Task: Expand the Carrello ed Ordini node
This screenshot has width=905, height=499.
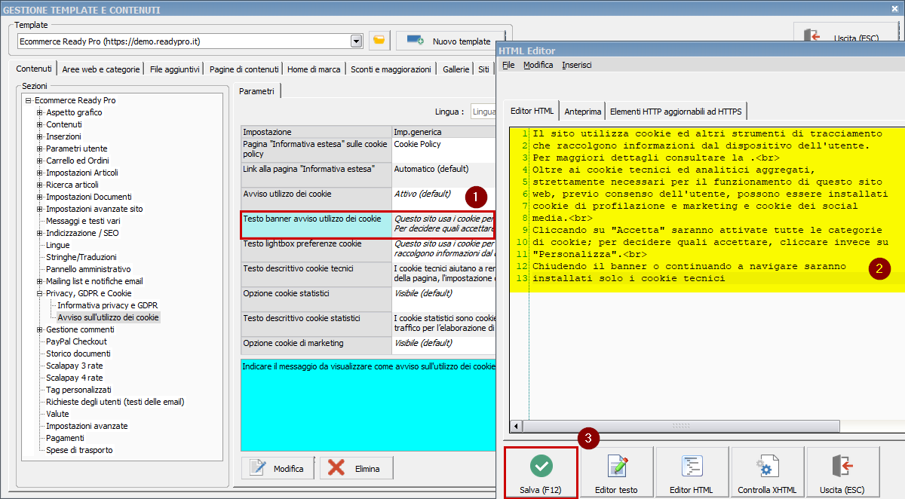Action: [x=40, y=161]
